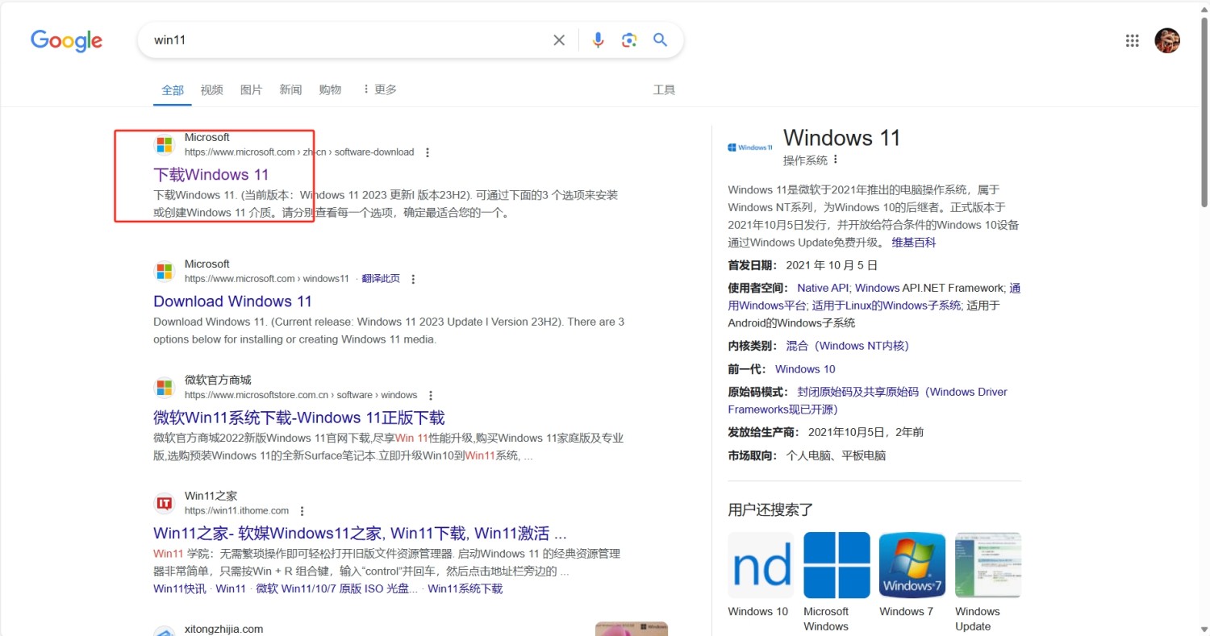
Task: Click the 微软官方商城 site favicon
Action: pyautogui.click(x=165, y=388)
